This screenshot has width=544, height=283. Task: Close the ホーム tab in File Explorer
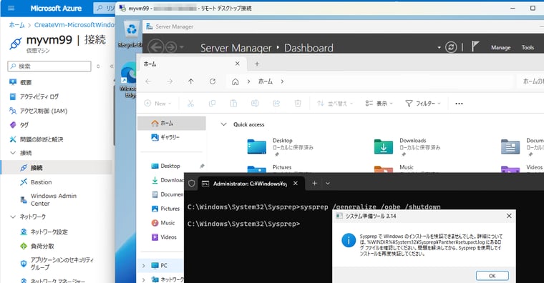238,64
